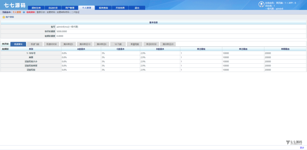Open the 即时注单 menu tab
307x150 pixels.
pos(36,8)
